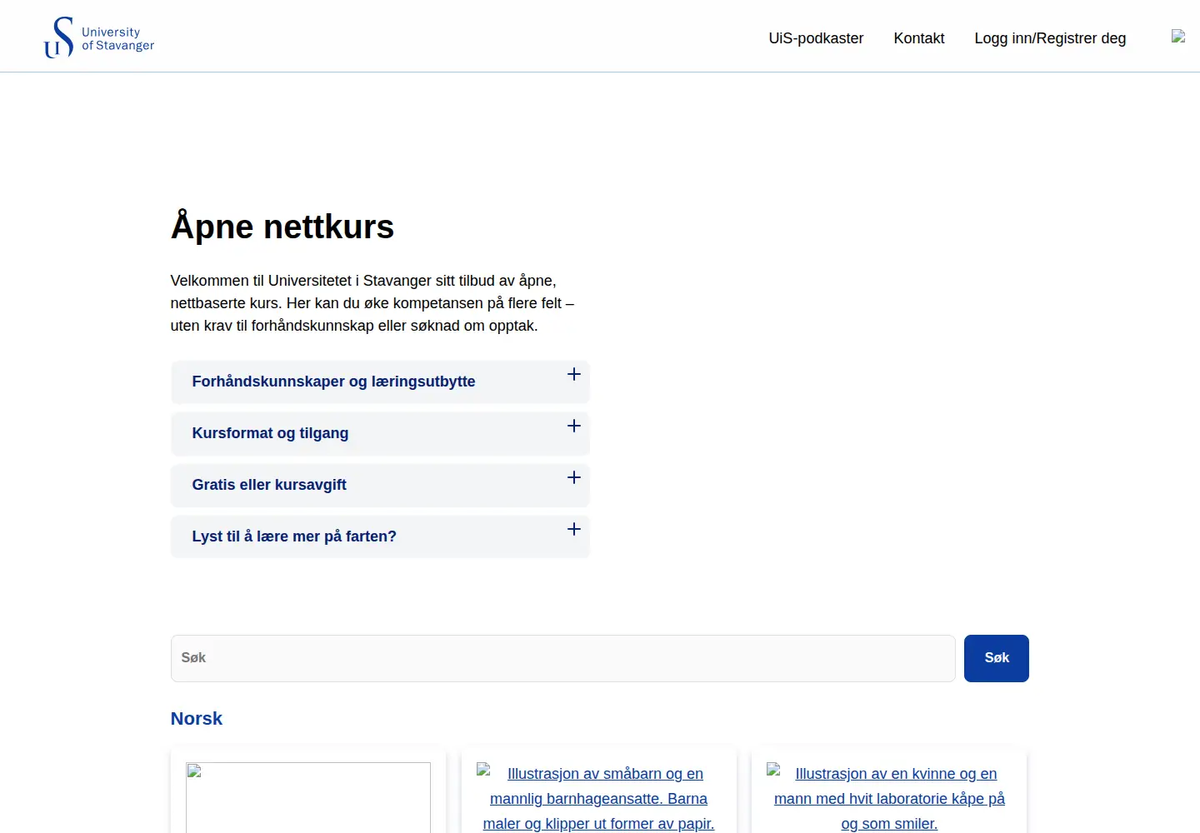Screen dimensions: 1200x833
Task: Expand Kursformat og tilgang section
Action: [x=380, y=433]
